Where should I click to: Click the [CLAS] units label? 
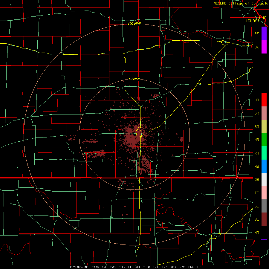click(253, 21)
